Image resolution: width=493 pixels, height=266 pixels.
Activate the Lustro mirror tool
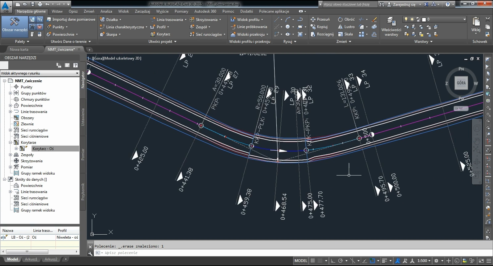[x=346, y=27]
